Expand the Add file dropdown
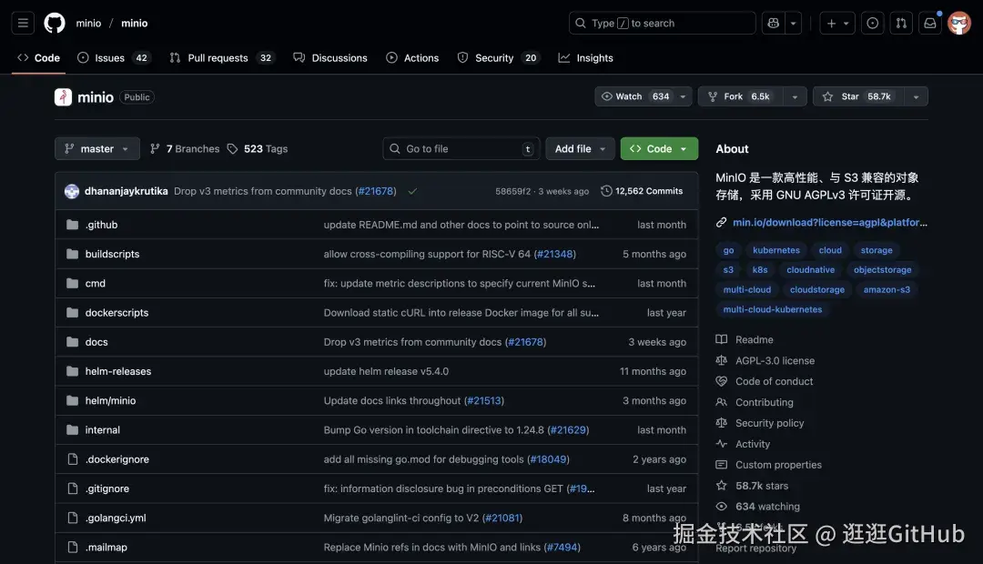The height and width of the screenshot is (564, 983). [x=580, y=149]
